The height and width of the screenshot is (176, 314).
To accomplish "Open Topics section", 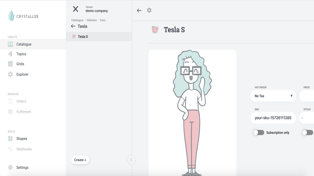I will click(21, 54).
